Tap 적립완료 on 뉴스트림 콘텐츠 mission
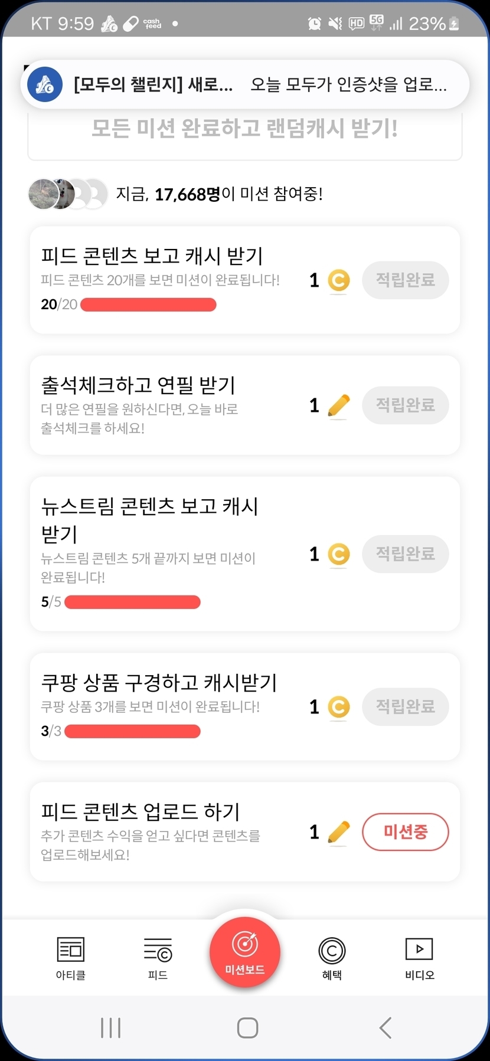 tap(405, 554)
